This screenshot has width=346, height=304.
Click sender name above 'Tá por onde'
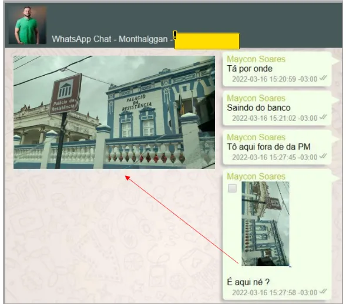click(256, 59)
